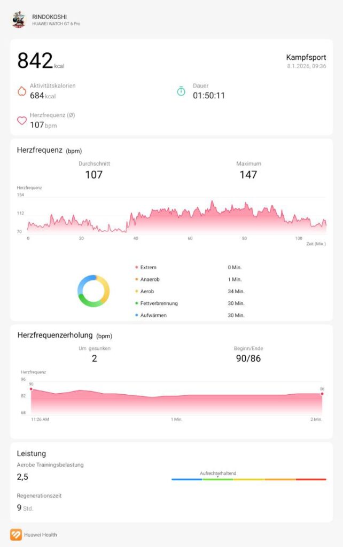Click the Huawei Health text in footer

41,534
